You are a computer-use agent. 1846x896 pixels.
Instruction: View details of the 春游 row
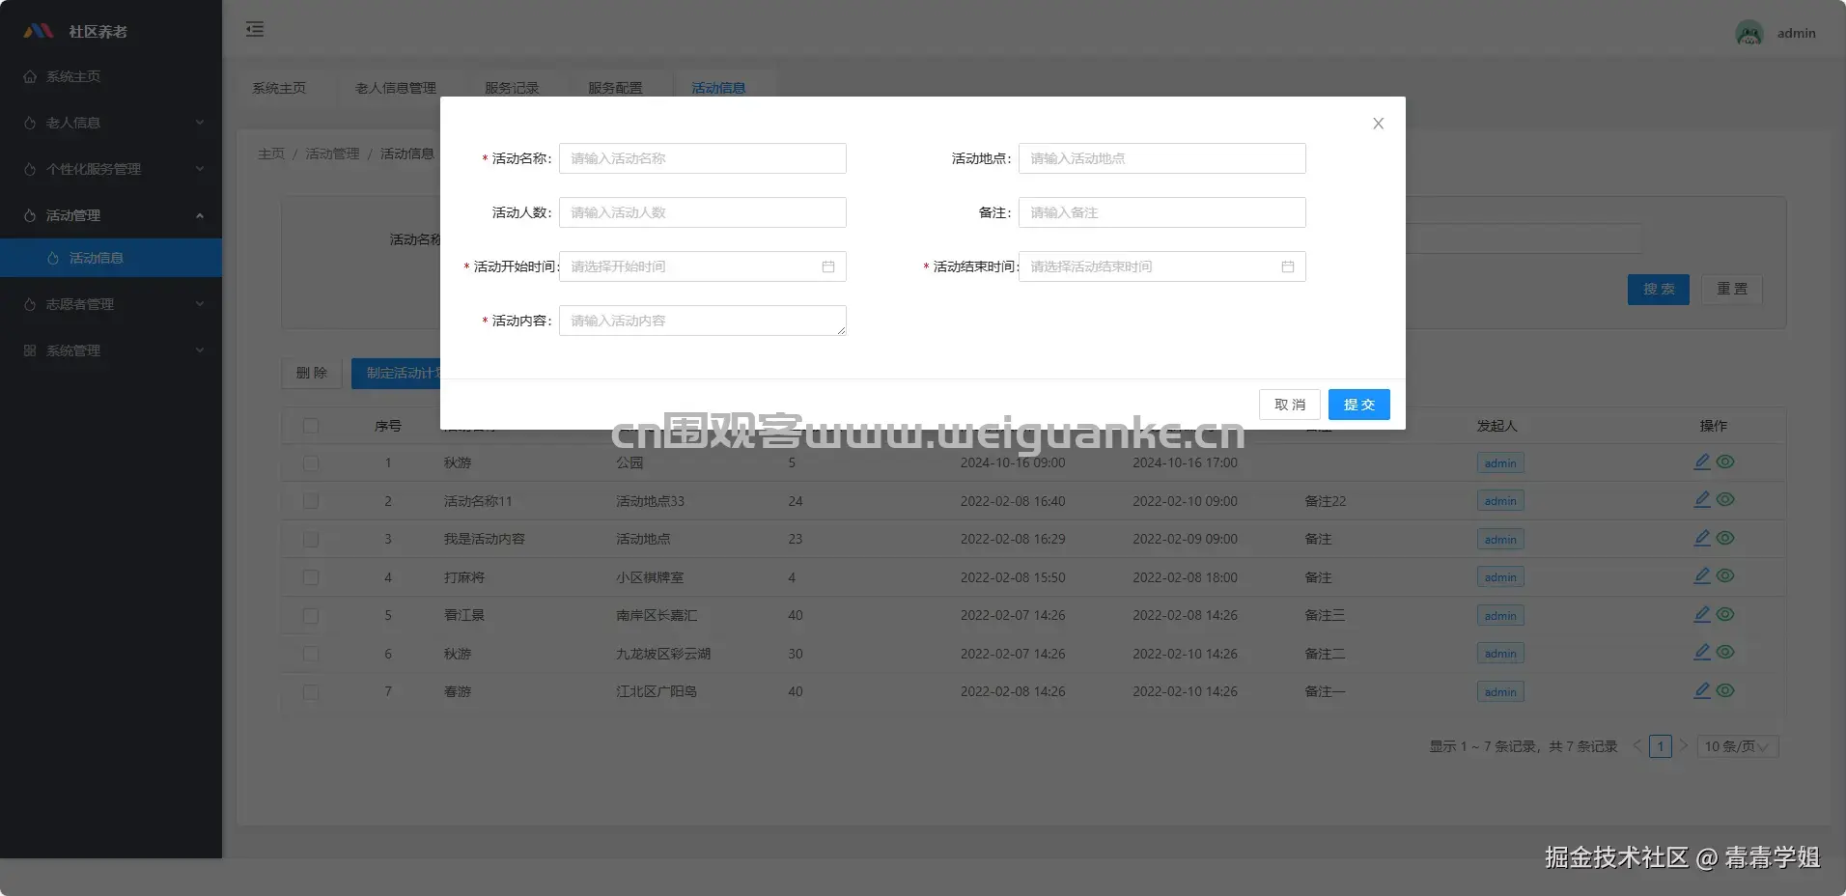1725,691
